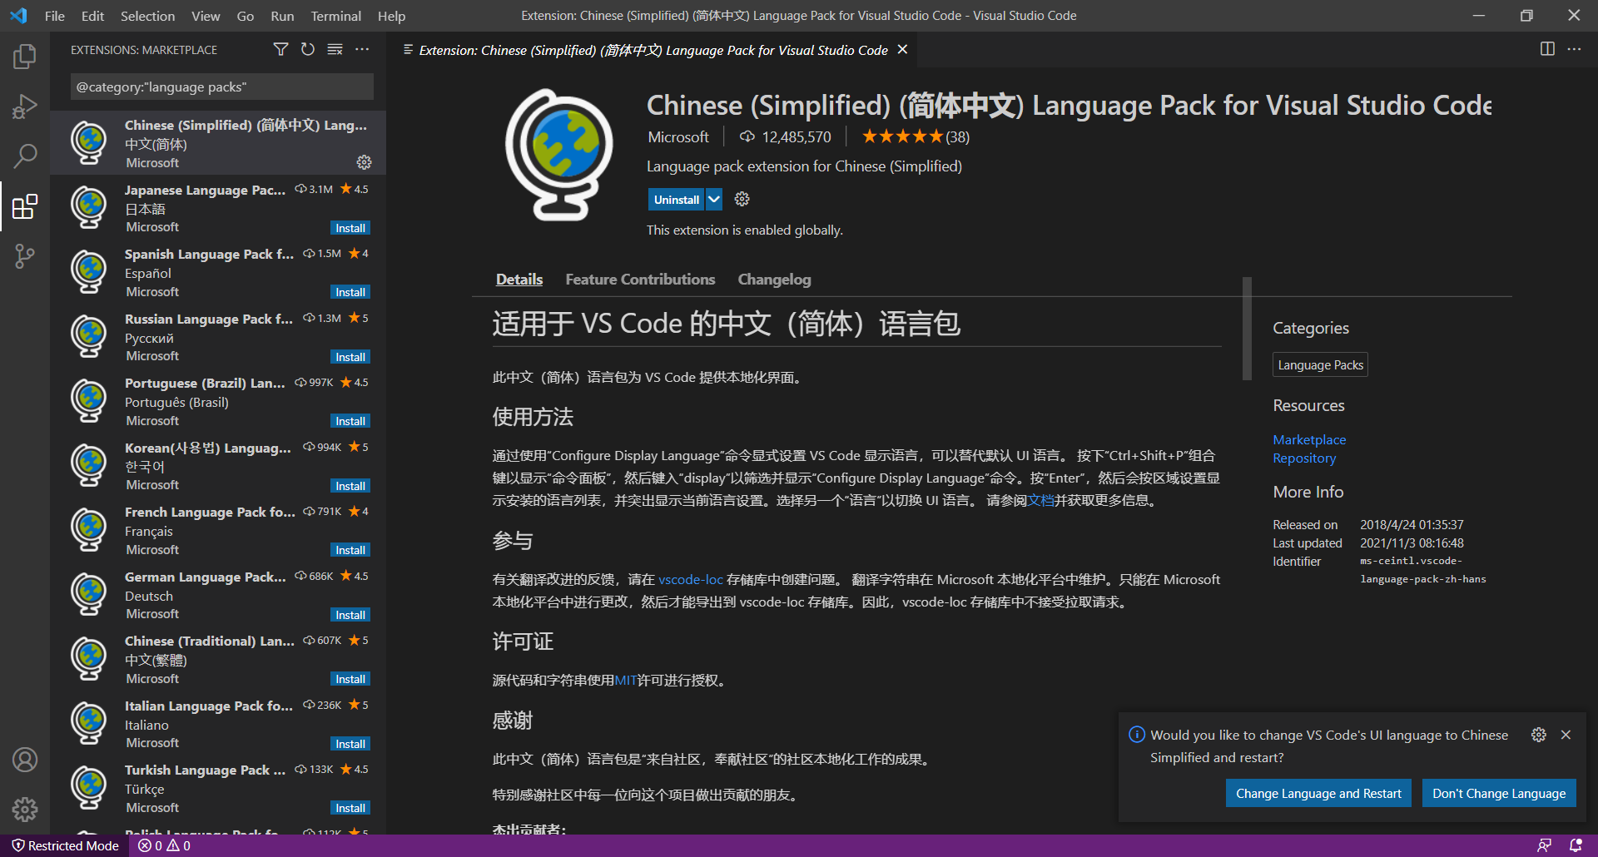Open the Selection menu

coord(147,16)
